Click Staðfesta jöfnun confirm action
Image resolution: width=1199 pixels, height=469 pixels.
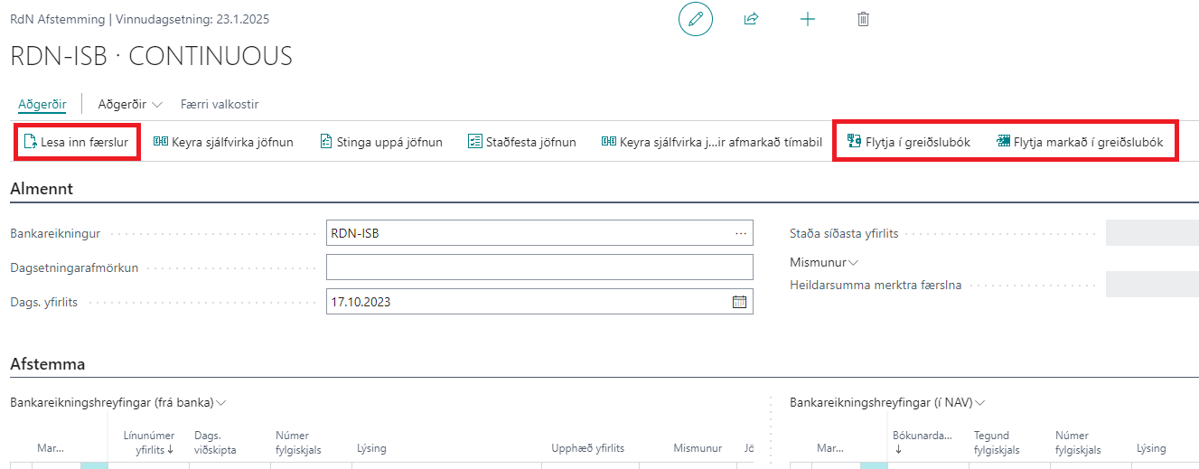click(x=521, y=142)
